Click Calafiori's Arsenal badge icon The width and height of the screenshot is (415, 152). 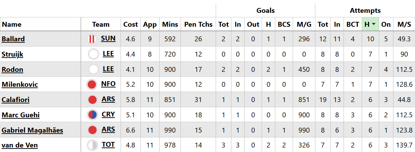(x=92, y=100)
